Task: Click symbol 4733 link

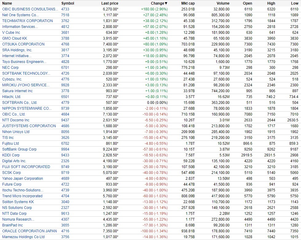Action: pyautogui.click(x=65, y=9)
